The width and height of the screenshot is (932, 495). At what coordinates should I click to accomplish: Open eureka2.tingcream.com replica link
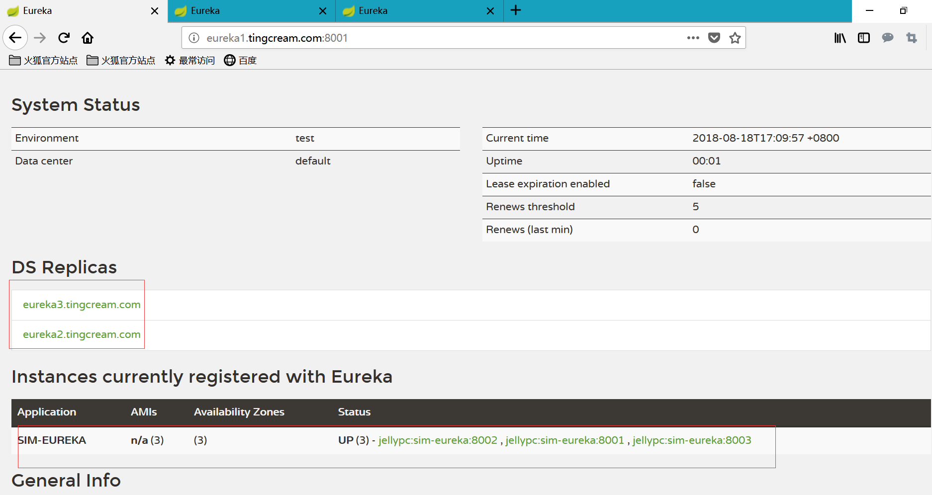click(x=82, y=334)
